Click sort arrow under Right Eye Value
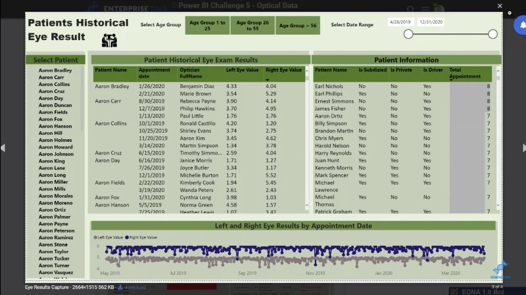Screen dimensions: 526x295 268,79
